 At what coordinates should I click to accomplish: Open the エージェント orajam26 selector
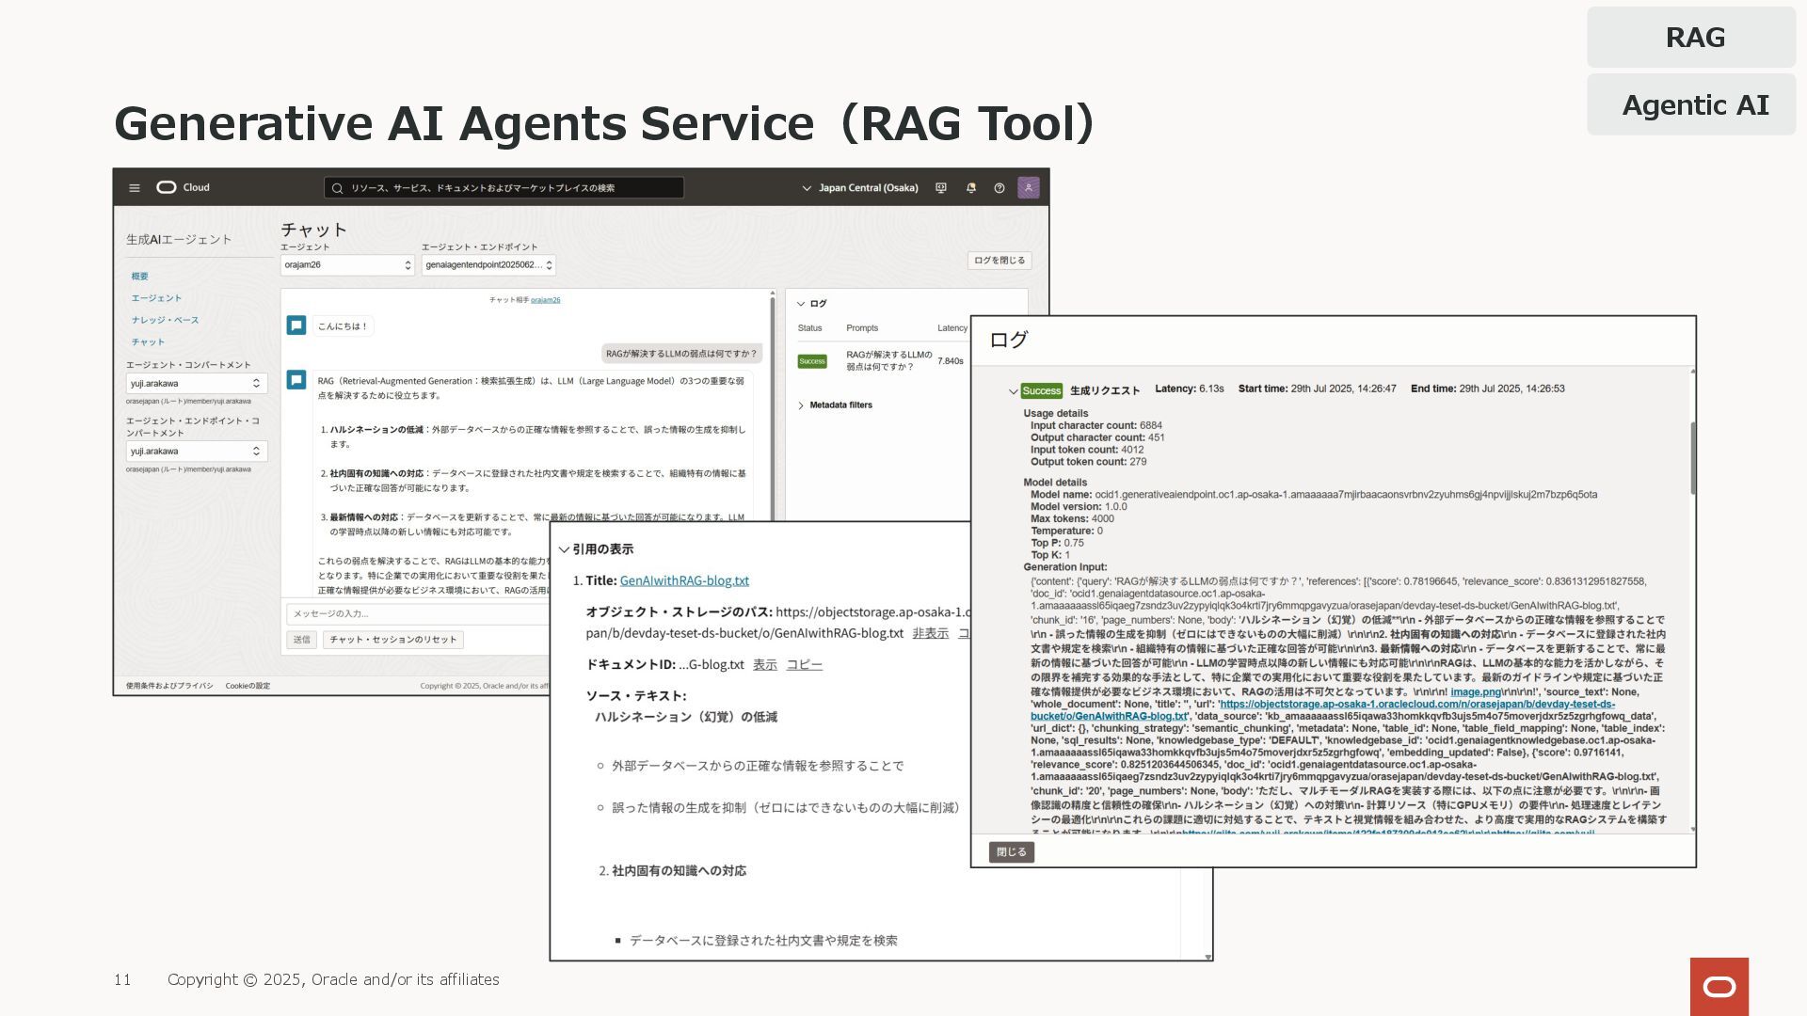coord(347,265)
